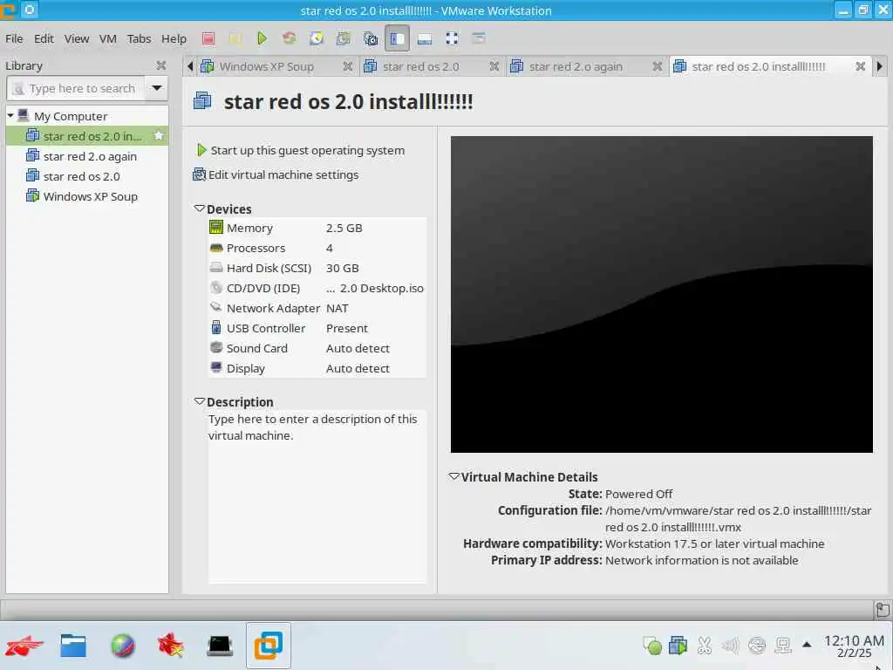Open the Edit menu
The image size is (893, 670).
(x=44, y=38)
